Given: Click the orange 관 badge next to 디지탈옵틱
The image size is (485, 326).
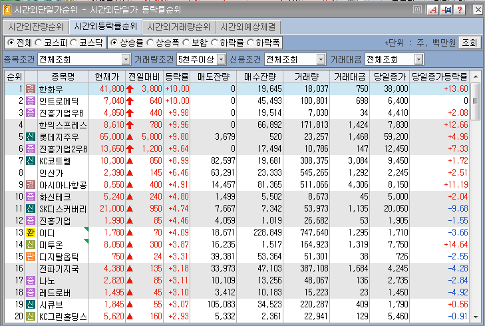Looking at the screenshot, I should point(31,256).
